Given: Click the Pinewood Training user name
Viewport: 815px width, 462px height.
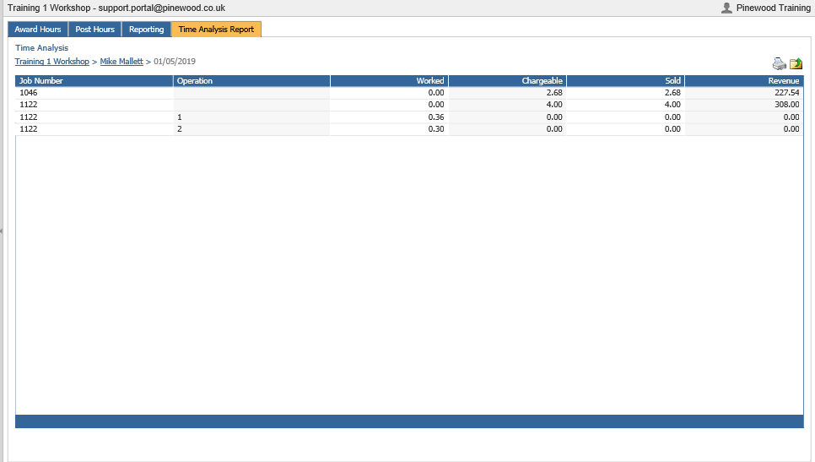Looking at the screenshot, I should (x=773, y=8).
